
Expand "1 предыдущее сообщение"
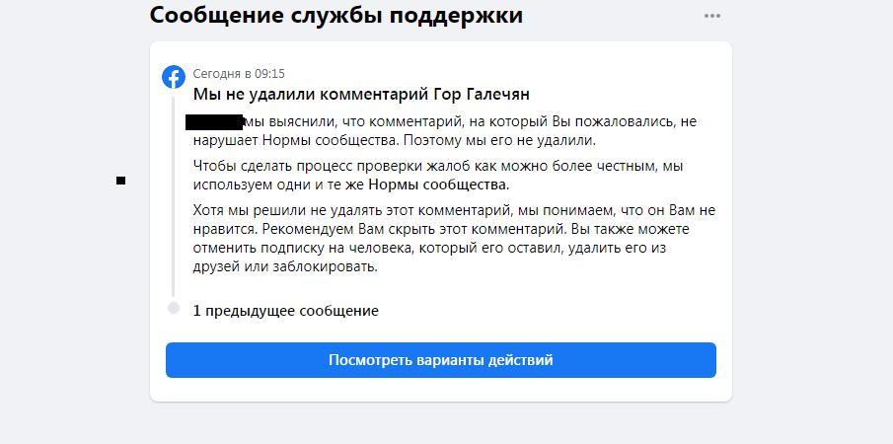285,310
